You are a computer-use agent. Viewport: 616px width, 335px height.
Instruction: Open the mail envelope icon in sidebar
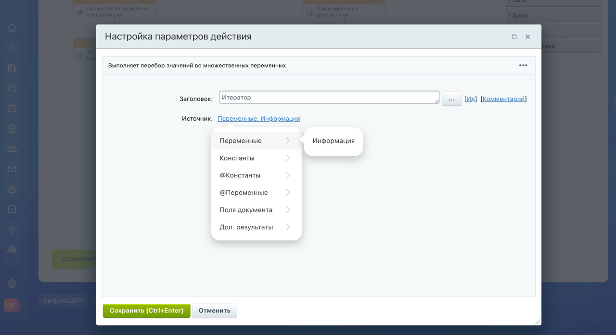point(12,169)
